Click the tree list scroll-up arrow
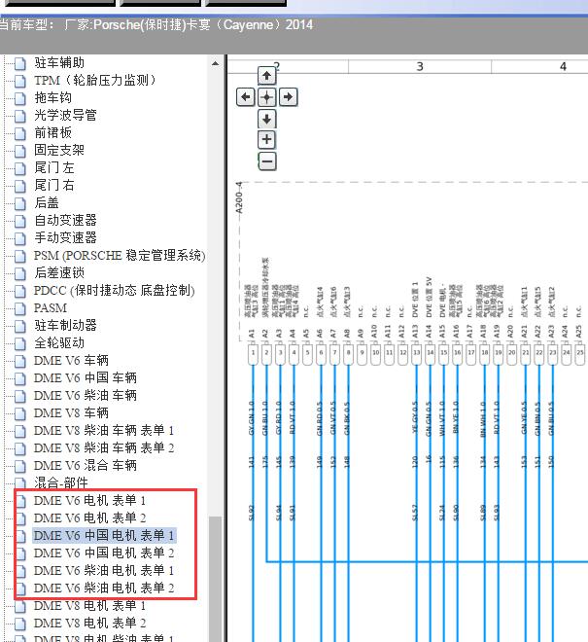This screenshot has width=588, height=642. (215, 63)
